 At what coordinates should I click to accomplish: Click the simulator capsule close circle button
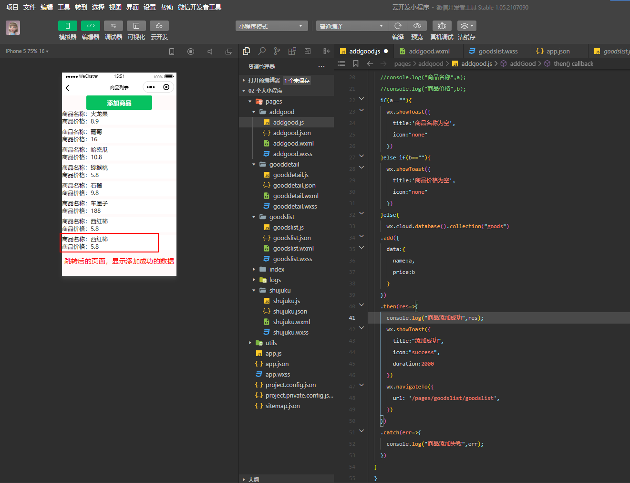[166, 87]
